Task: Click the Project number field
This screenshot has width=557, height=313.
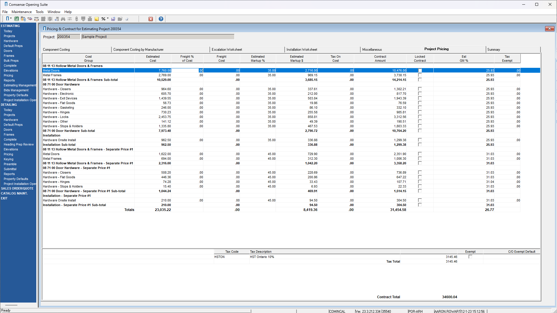Action: point(68,37)
